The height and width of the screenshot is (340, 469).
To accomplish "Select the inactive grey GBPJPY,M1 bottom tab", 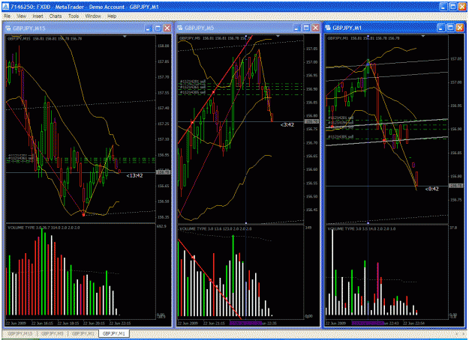I will [83, 333].
